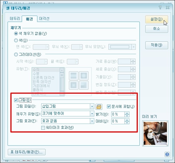Click the 대비(U) percent input field

click(x=118, y=121)
